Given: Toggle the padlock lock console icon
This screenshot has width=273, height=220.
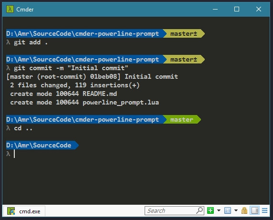Looking at the screenshot, I should (x=244, y=210).
